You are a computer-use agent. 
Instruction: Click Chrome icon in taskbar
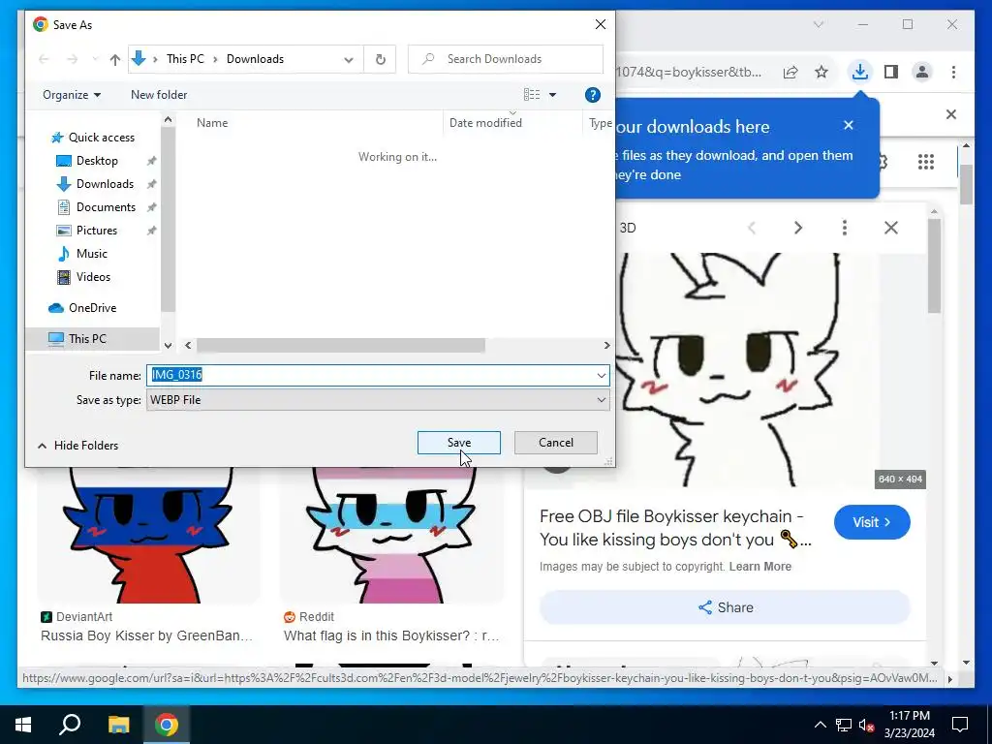coord(167,725)
